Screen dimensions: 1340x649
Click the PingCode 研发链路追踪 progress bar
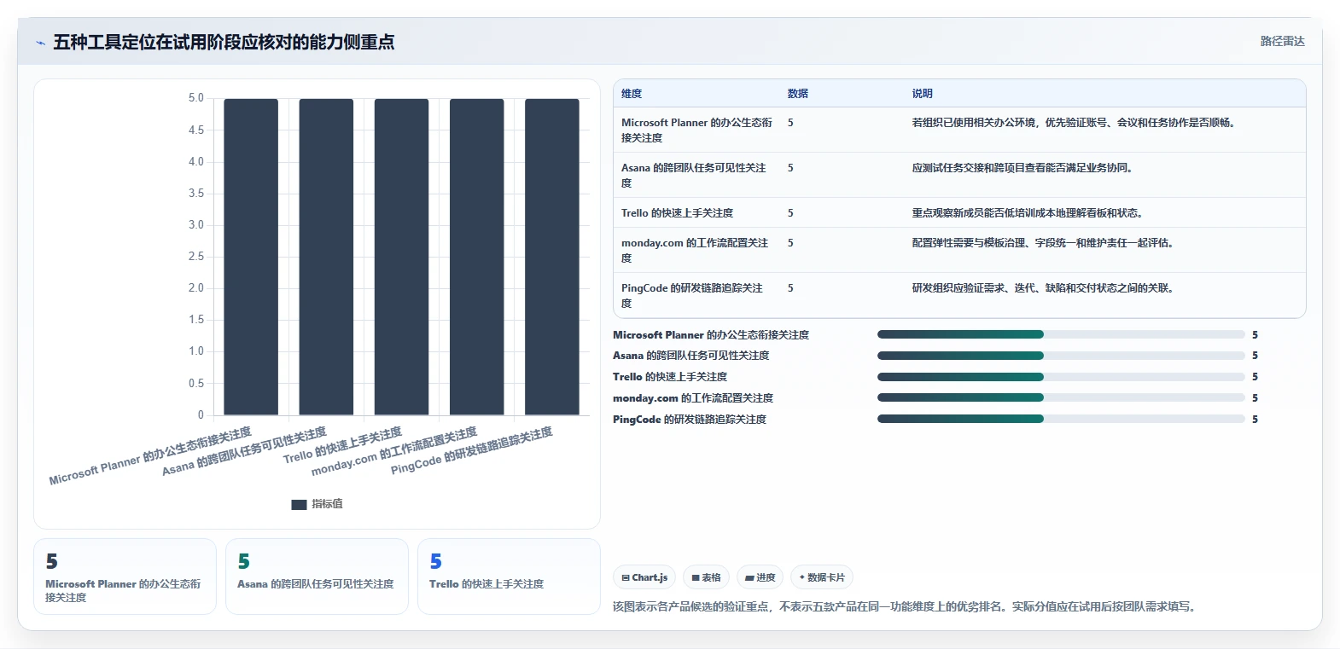pyautogui.click(x=1061, y=419)
